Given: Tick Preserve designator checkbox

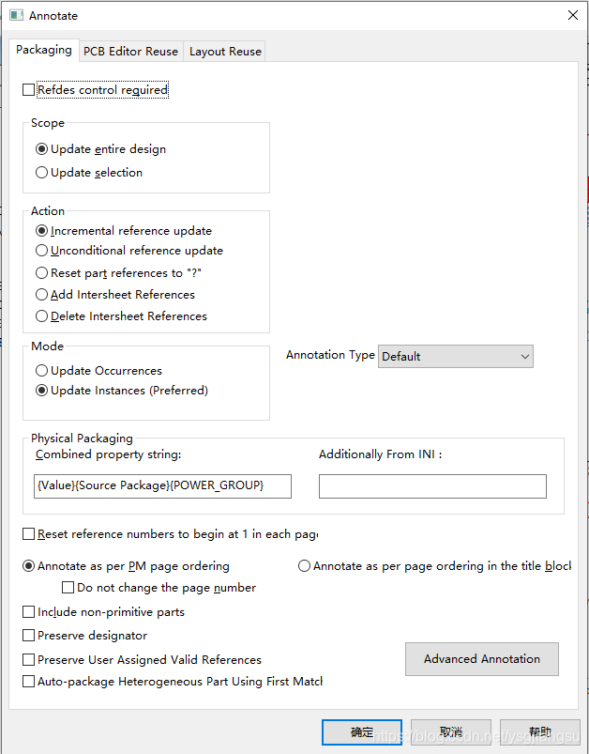Looking at the screenshot, I should (x=29, y=636).
